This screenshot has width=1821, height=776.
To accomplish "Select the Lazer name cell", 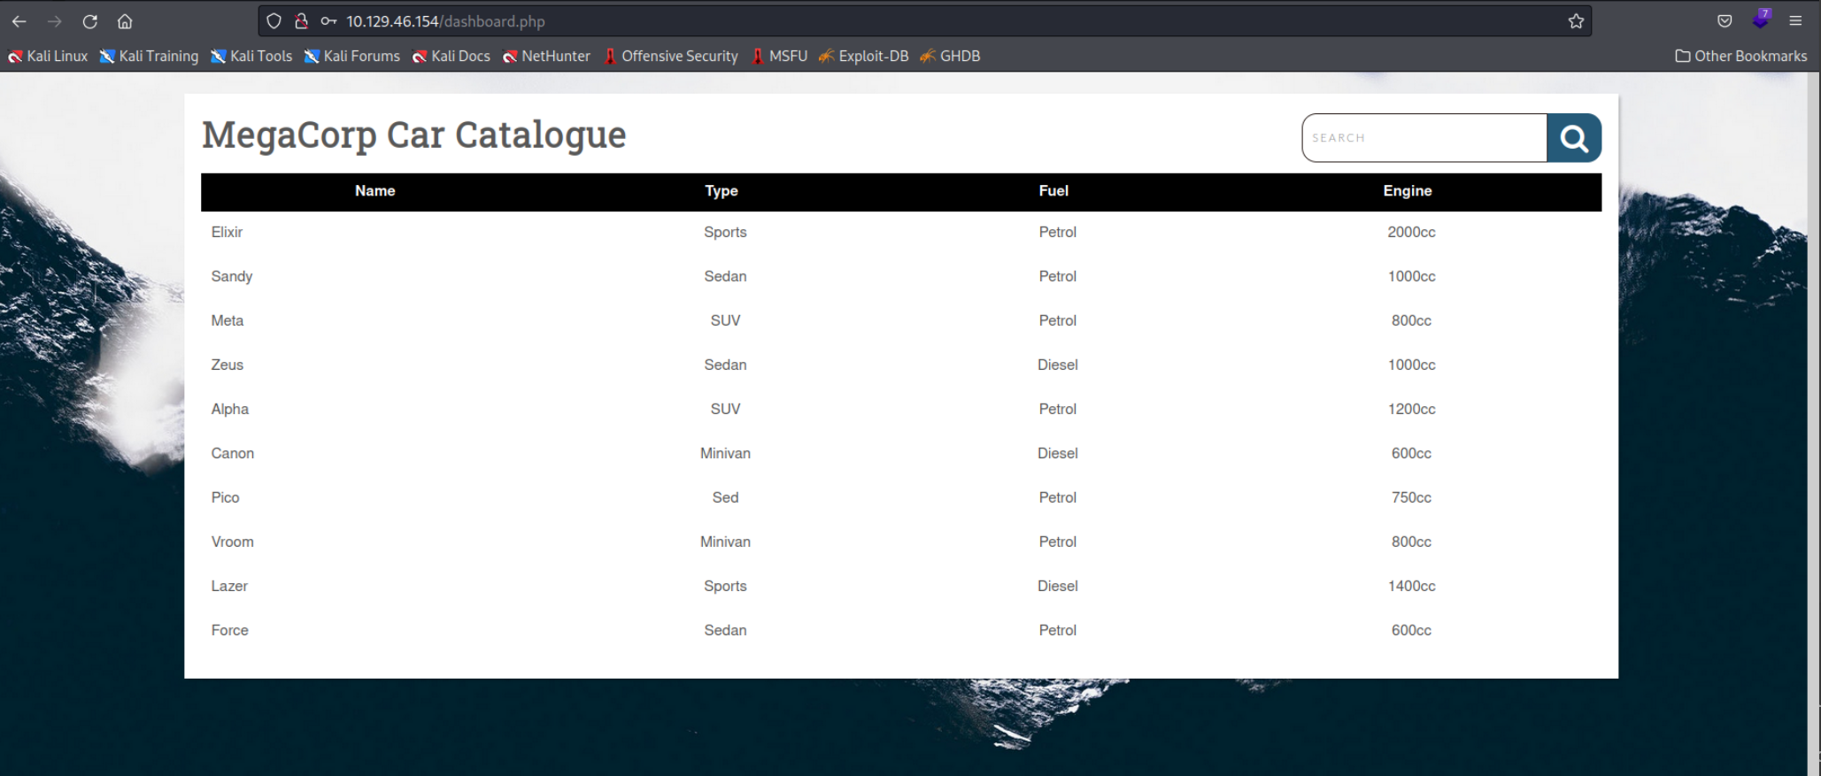I will [229, 586].
